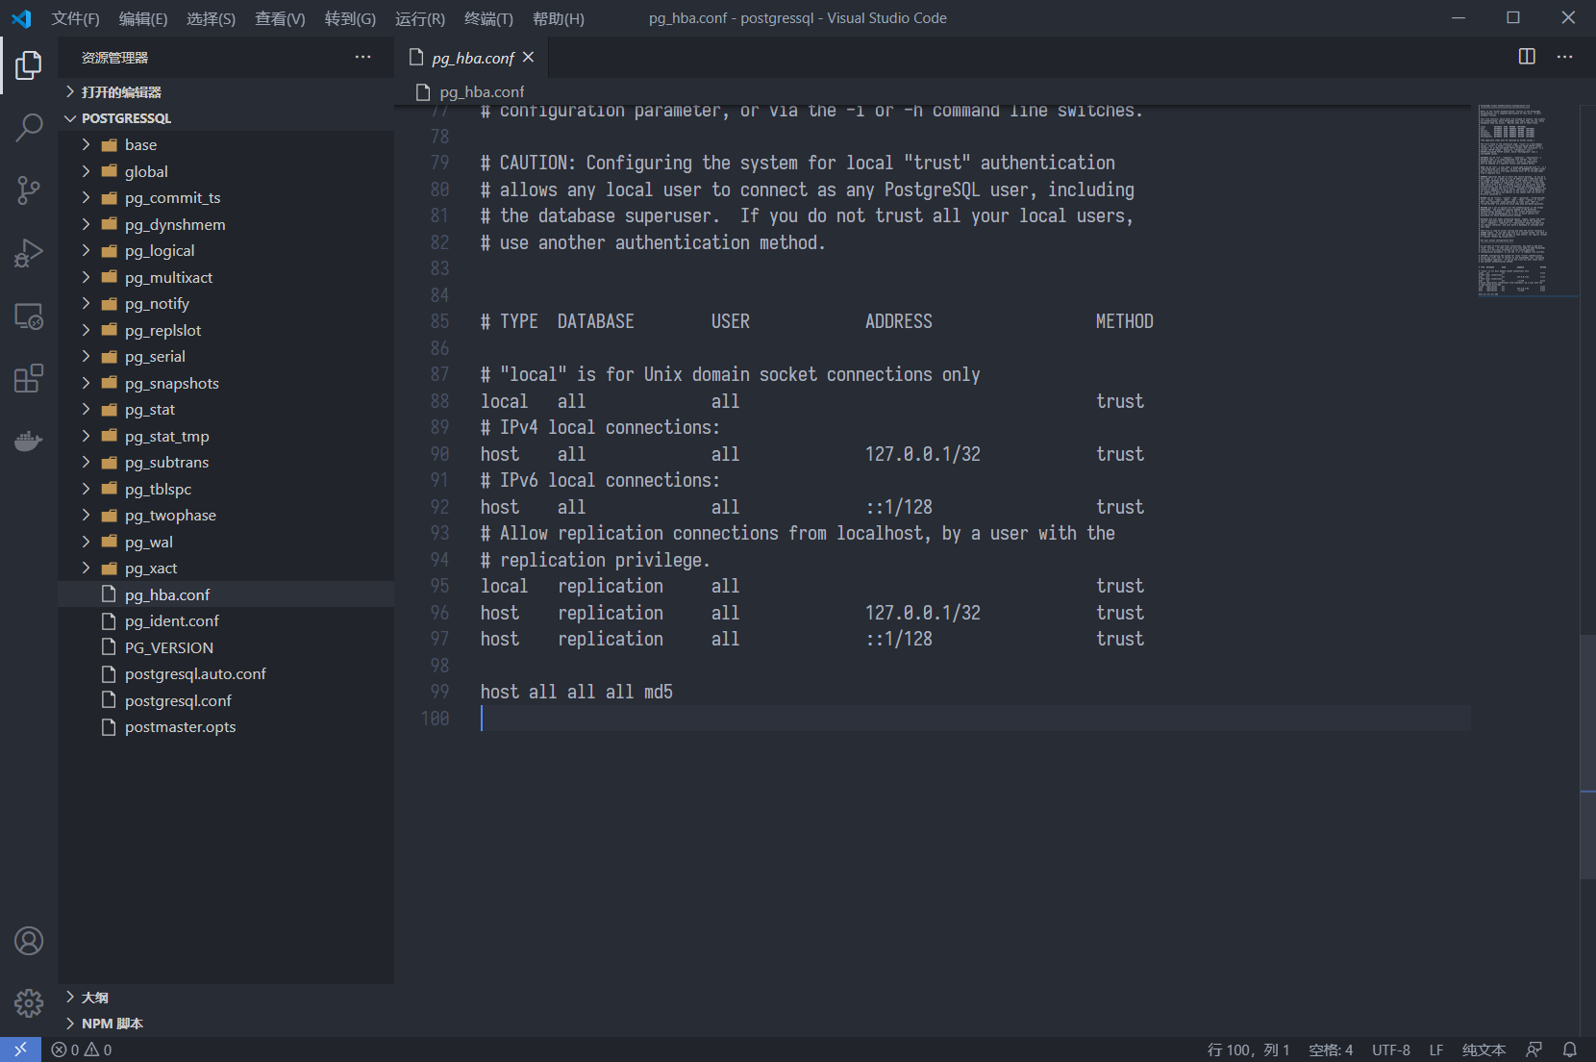
Task: Open the Accounts menu icon
Action: click(29, 941)
